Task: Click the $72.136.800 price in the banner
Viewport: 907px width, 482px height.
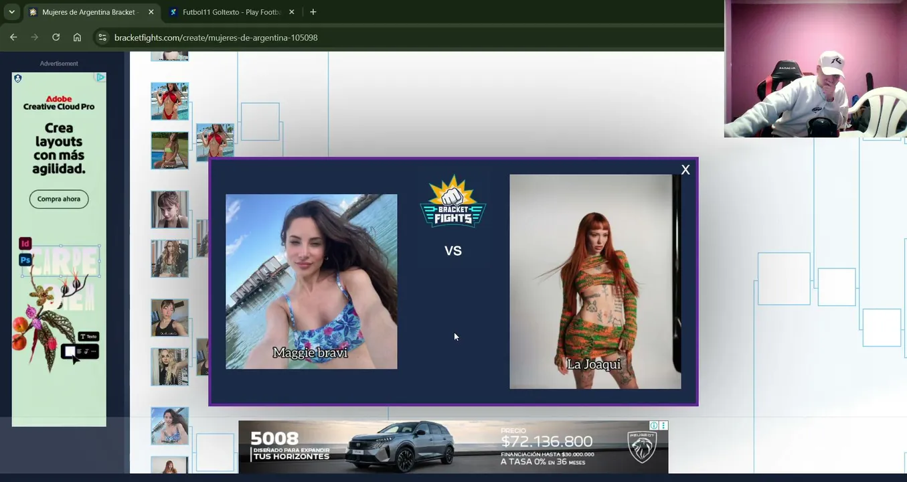Action: coord(547,441)
